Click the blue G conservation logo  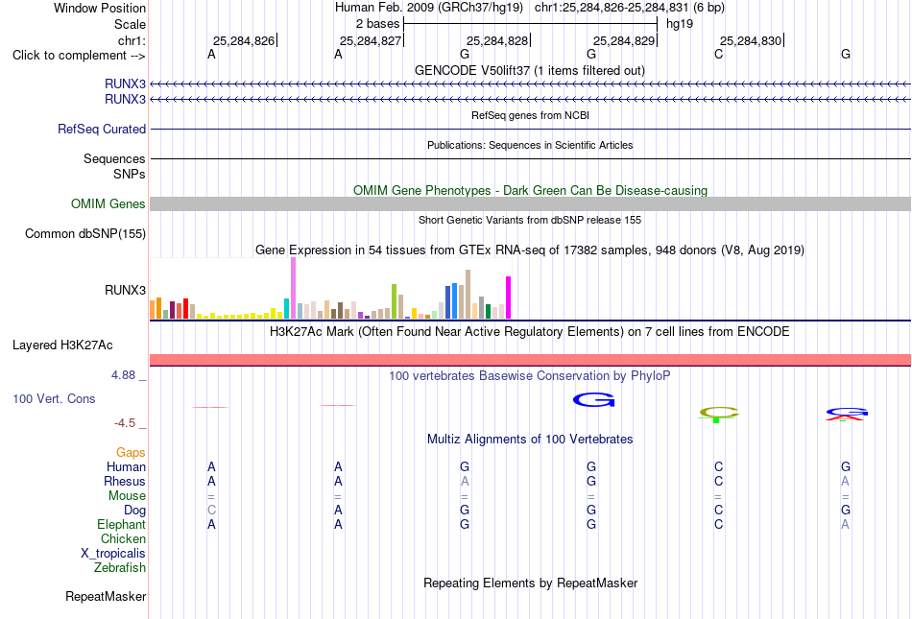(x=593, y=400)
